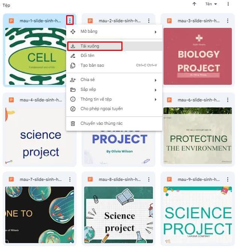Open the Biology Project slide thumbnail
Screen dimensions: 236x248
198,56
